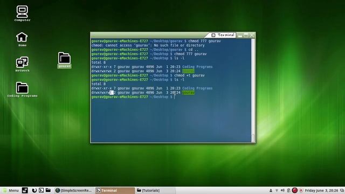Click the power manager tray icon

[x=288, y=190]
